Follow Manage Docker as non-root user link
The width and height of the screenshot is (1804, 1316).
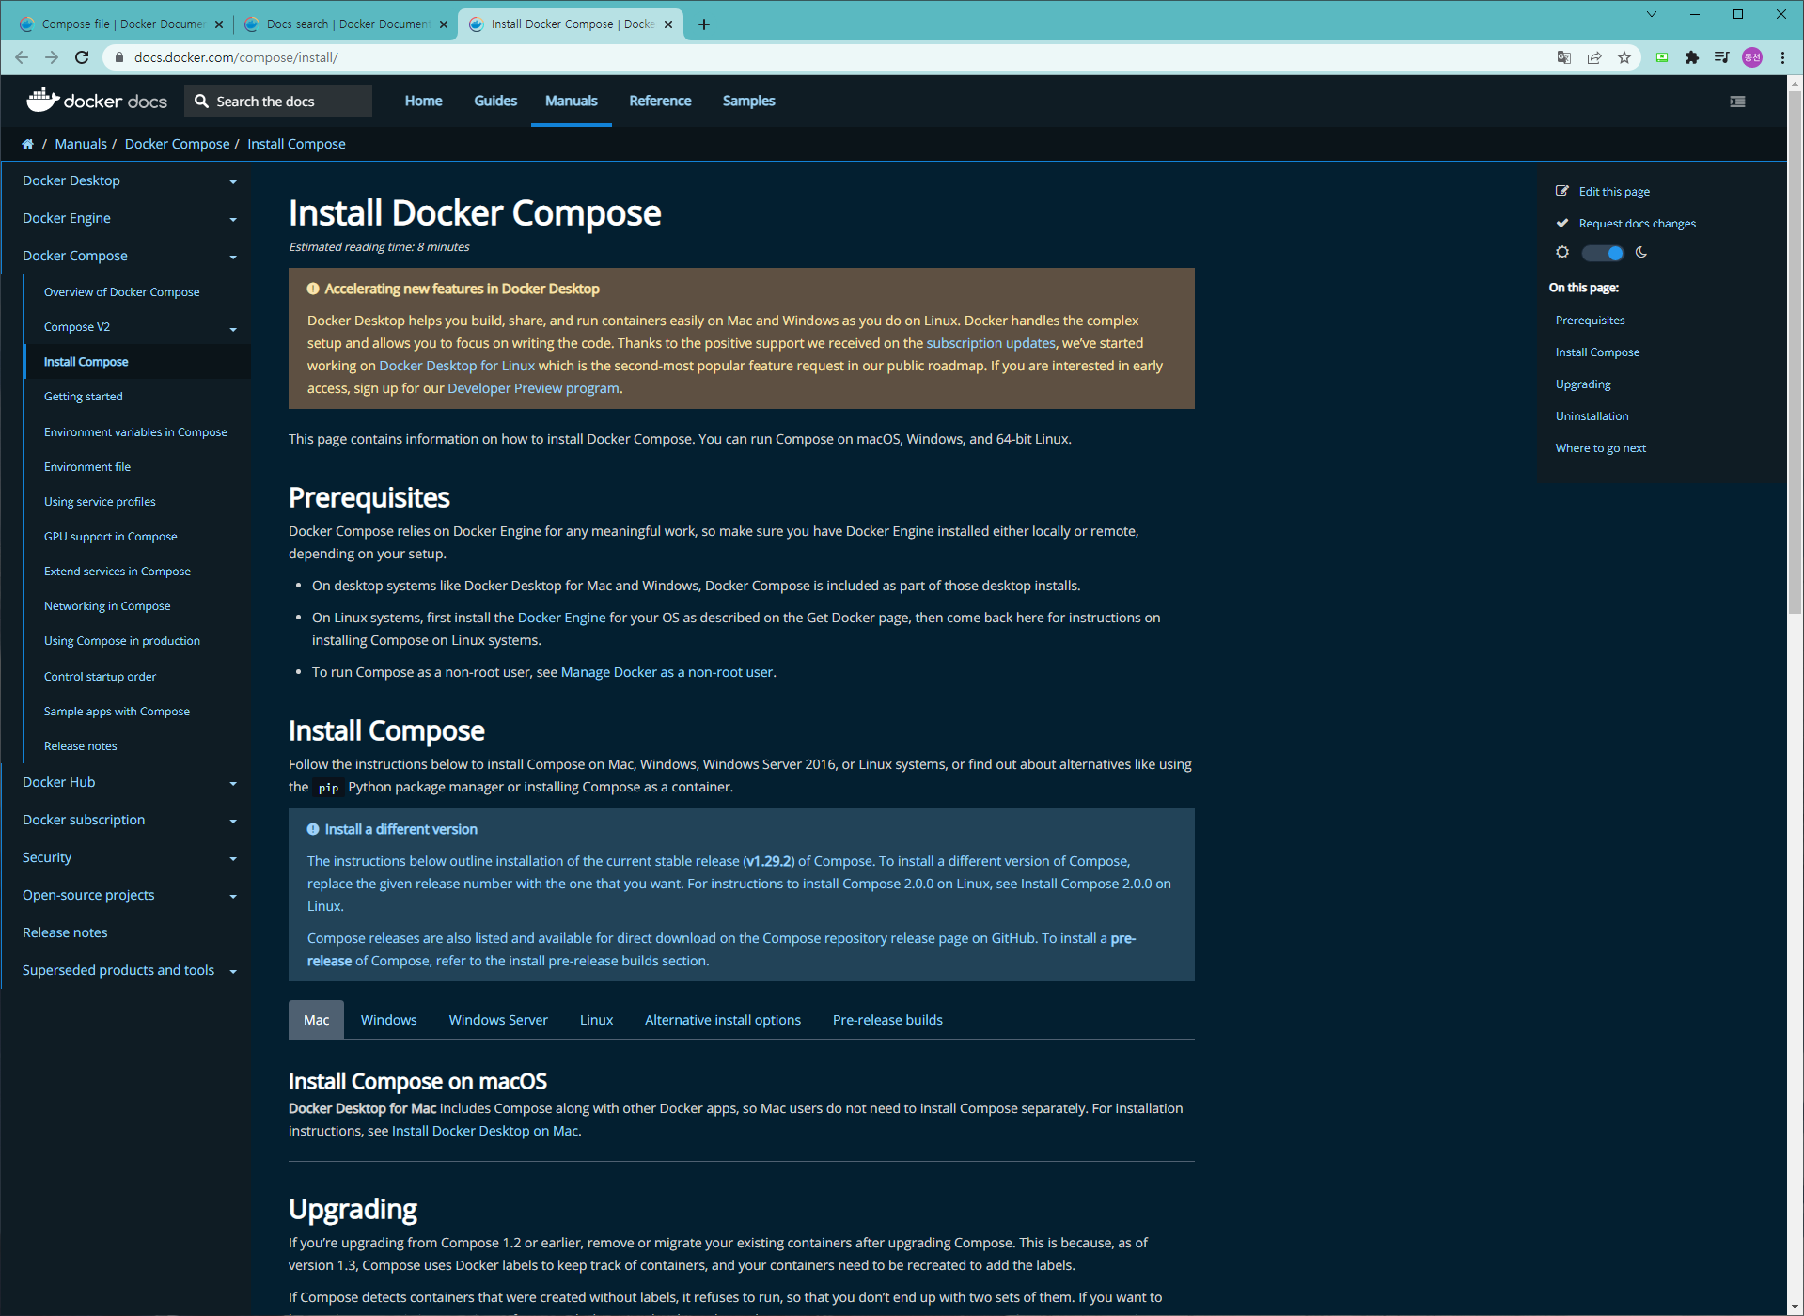(x=667, y=672)
